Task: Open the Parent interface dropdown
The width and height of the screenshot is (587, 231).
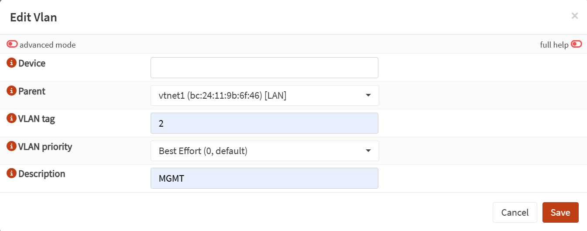Action: 264,95
